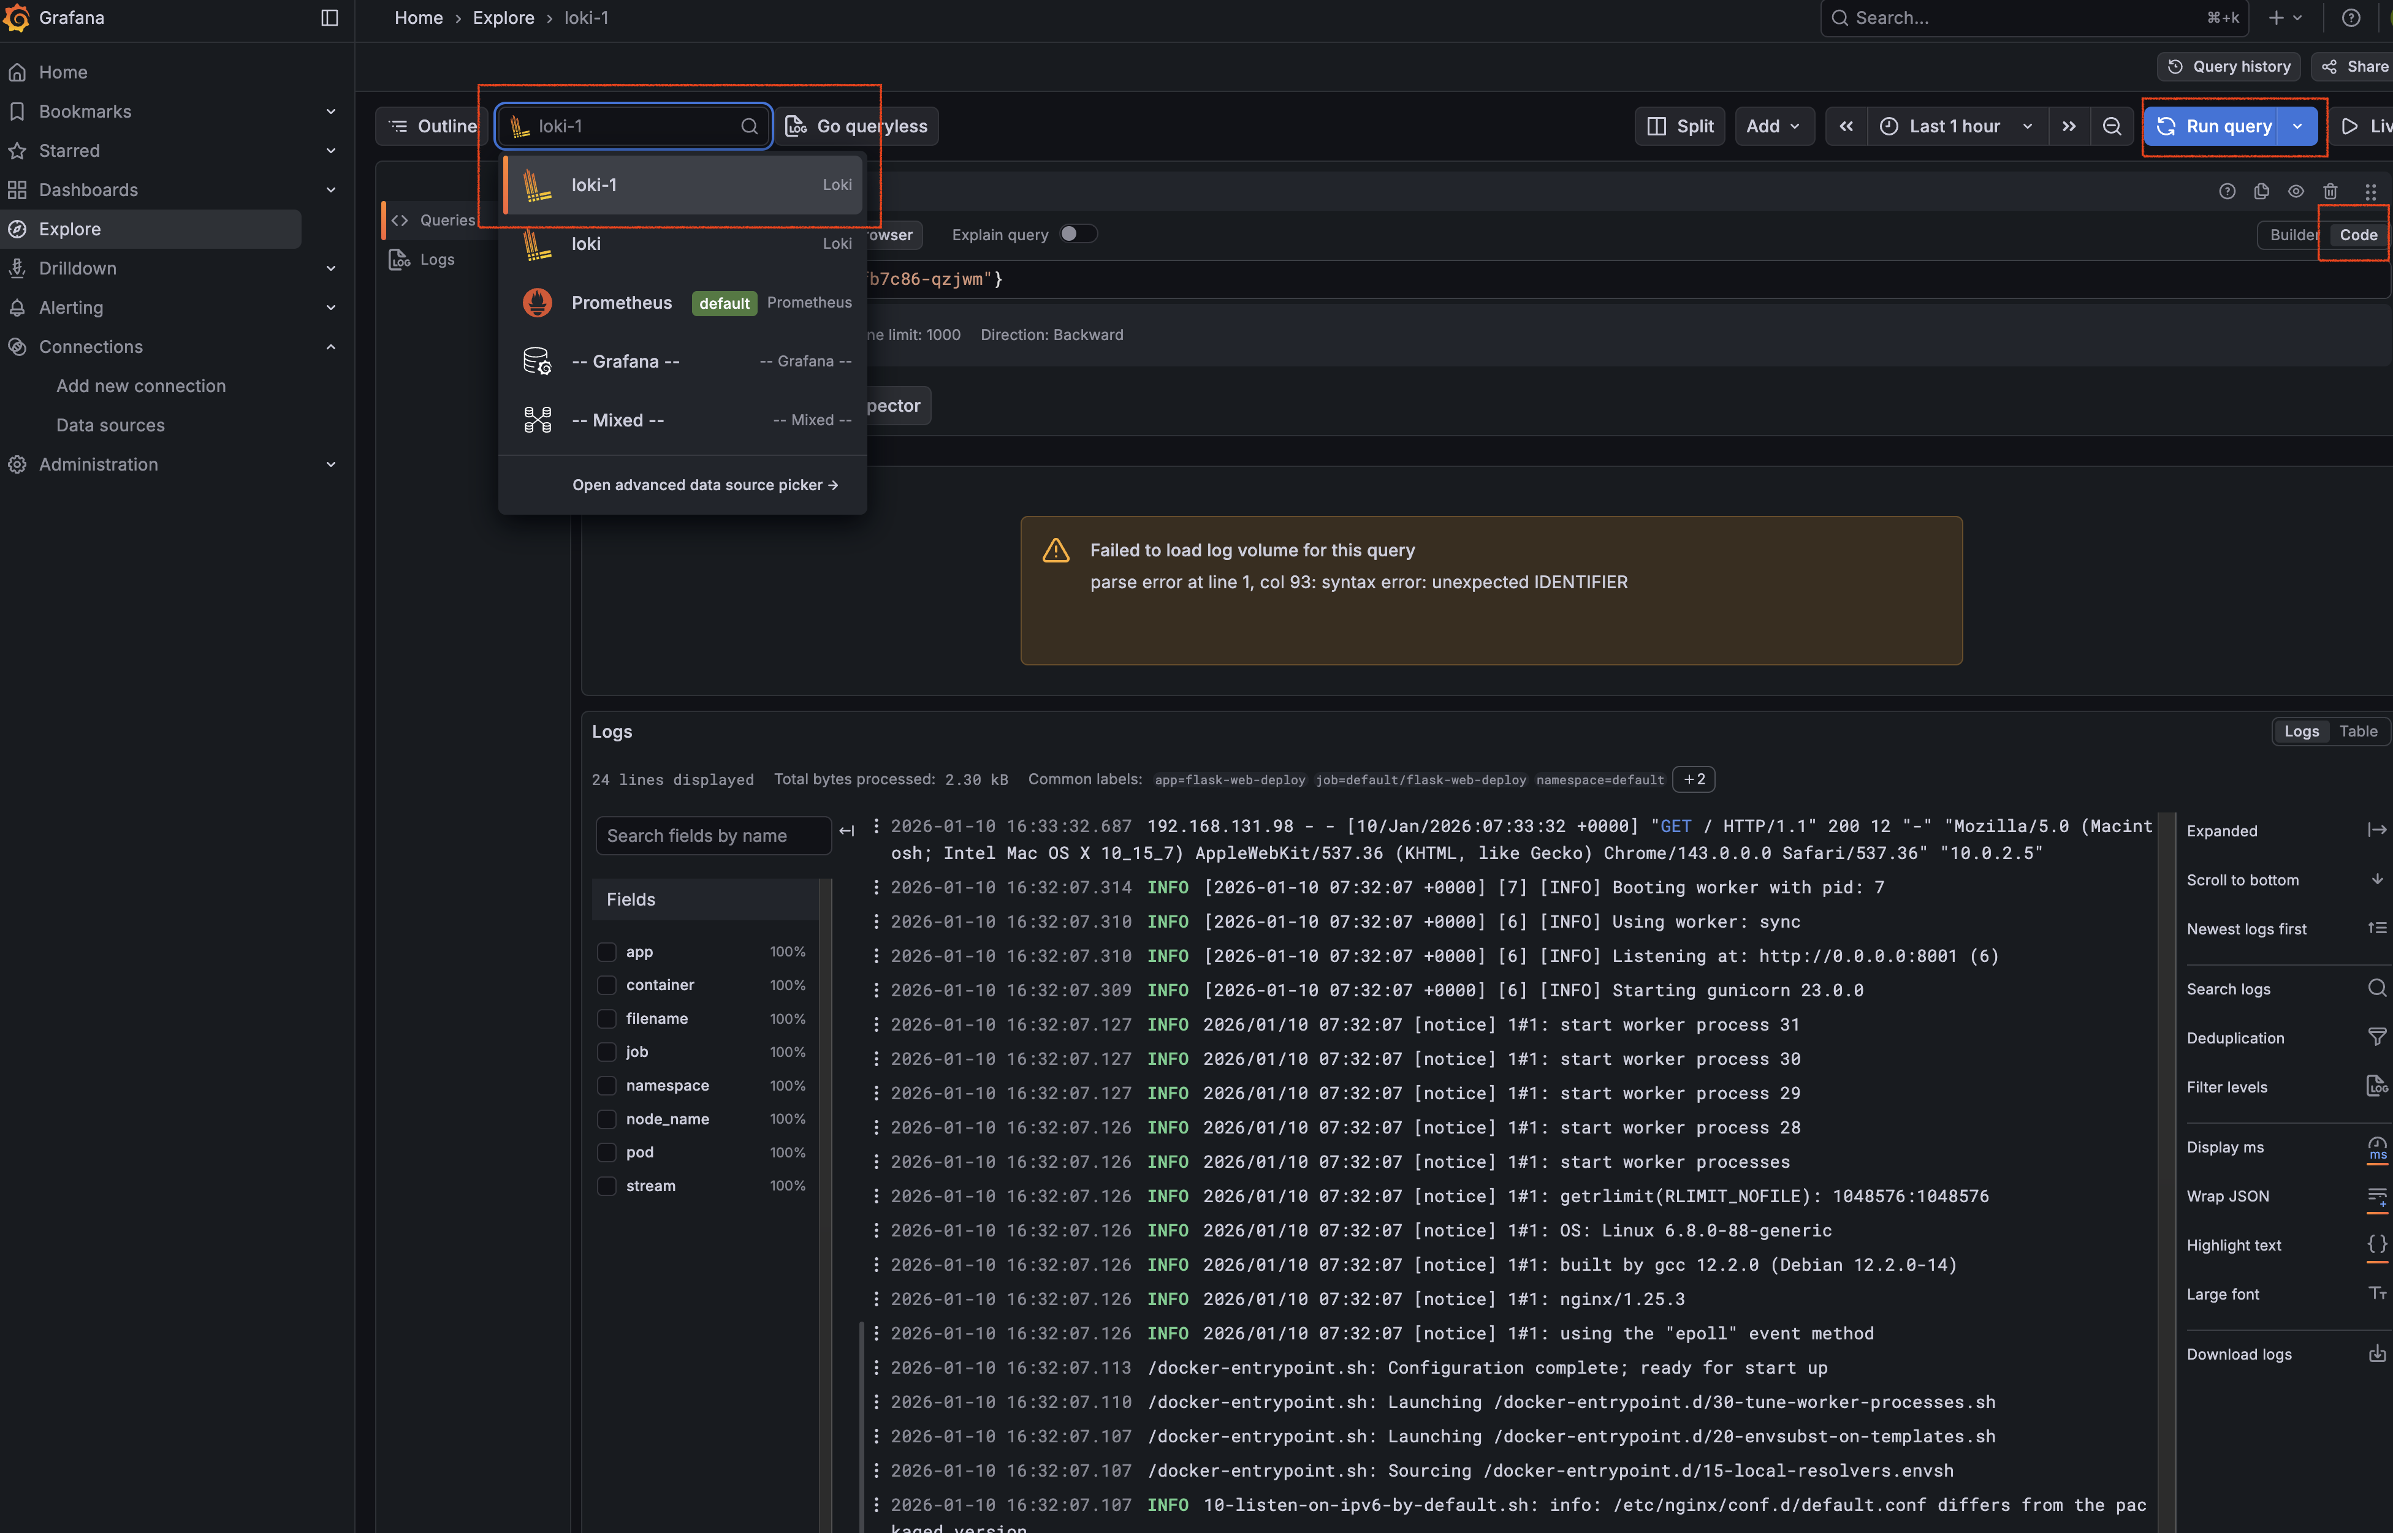The width and height of the screenshot is (2393, 1533).
Task: Click the zoom out time range icon
Action: [2111, 126]
